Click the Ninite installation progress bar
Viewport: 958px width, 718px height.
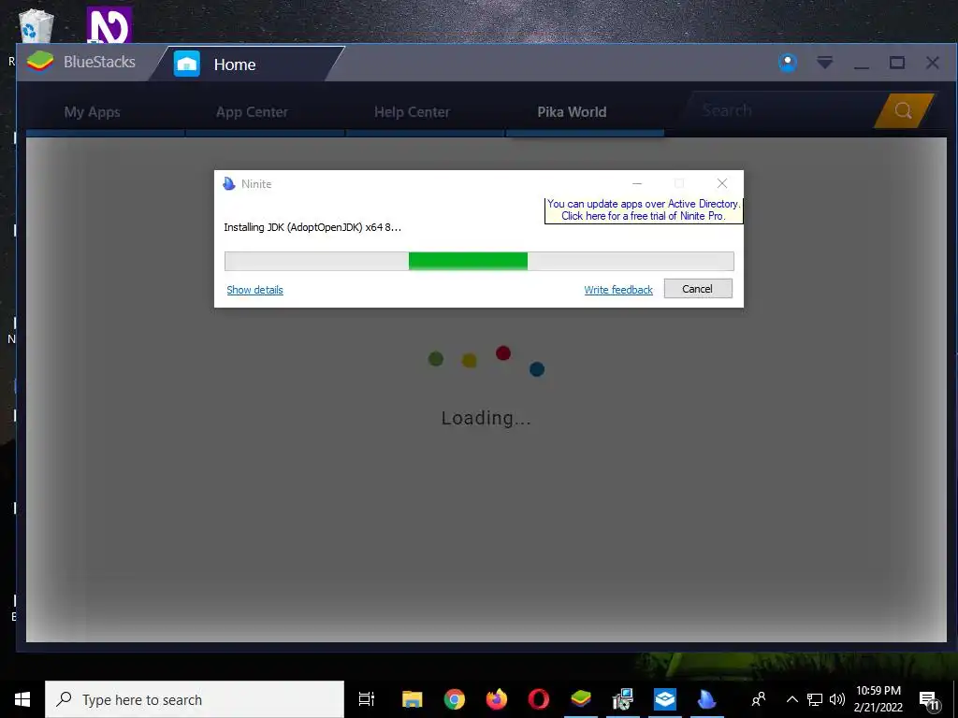(479, 262)
